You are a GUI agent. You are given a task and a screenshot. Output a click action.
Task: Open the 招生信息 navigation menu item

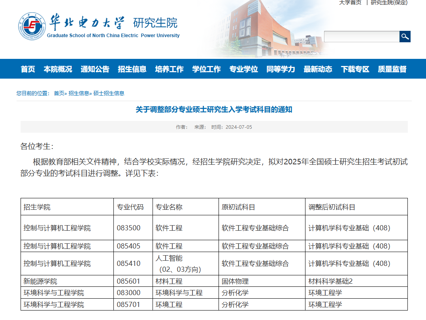(132, 69)
